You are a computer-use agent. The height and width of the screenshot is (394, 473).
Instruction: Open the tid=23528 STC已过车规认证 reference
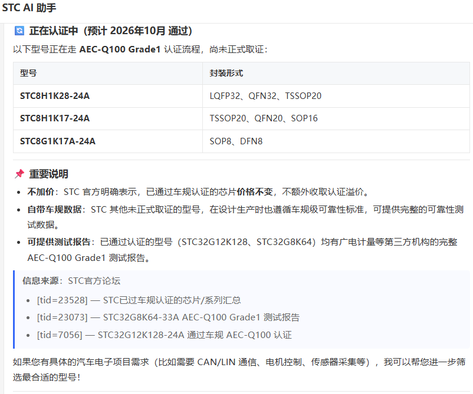pos(139,300)
